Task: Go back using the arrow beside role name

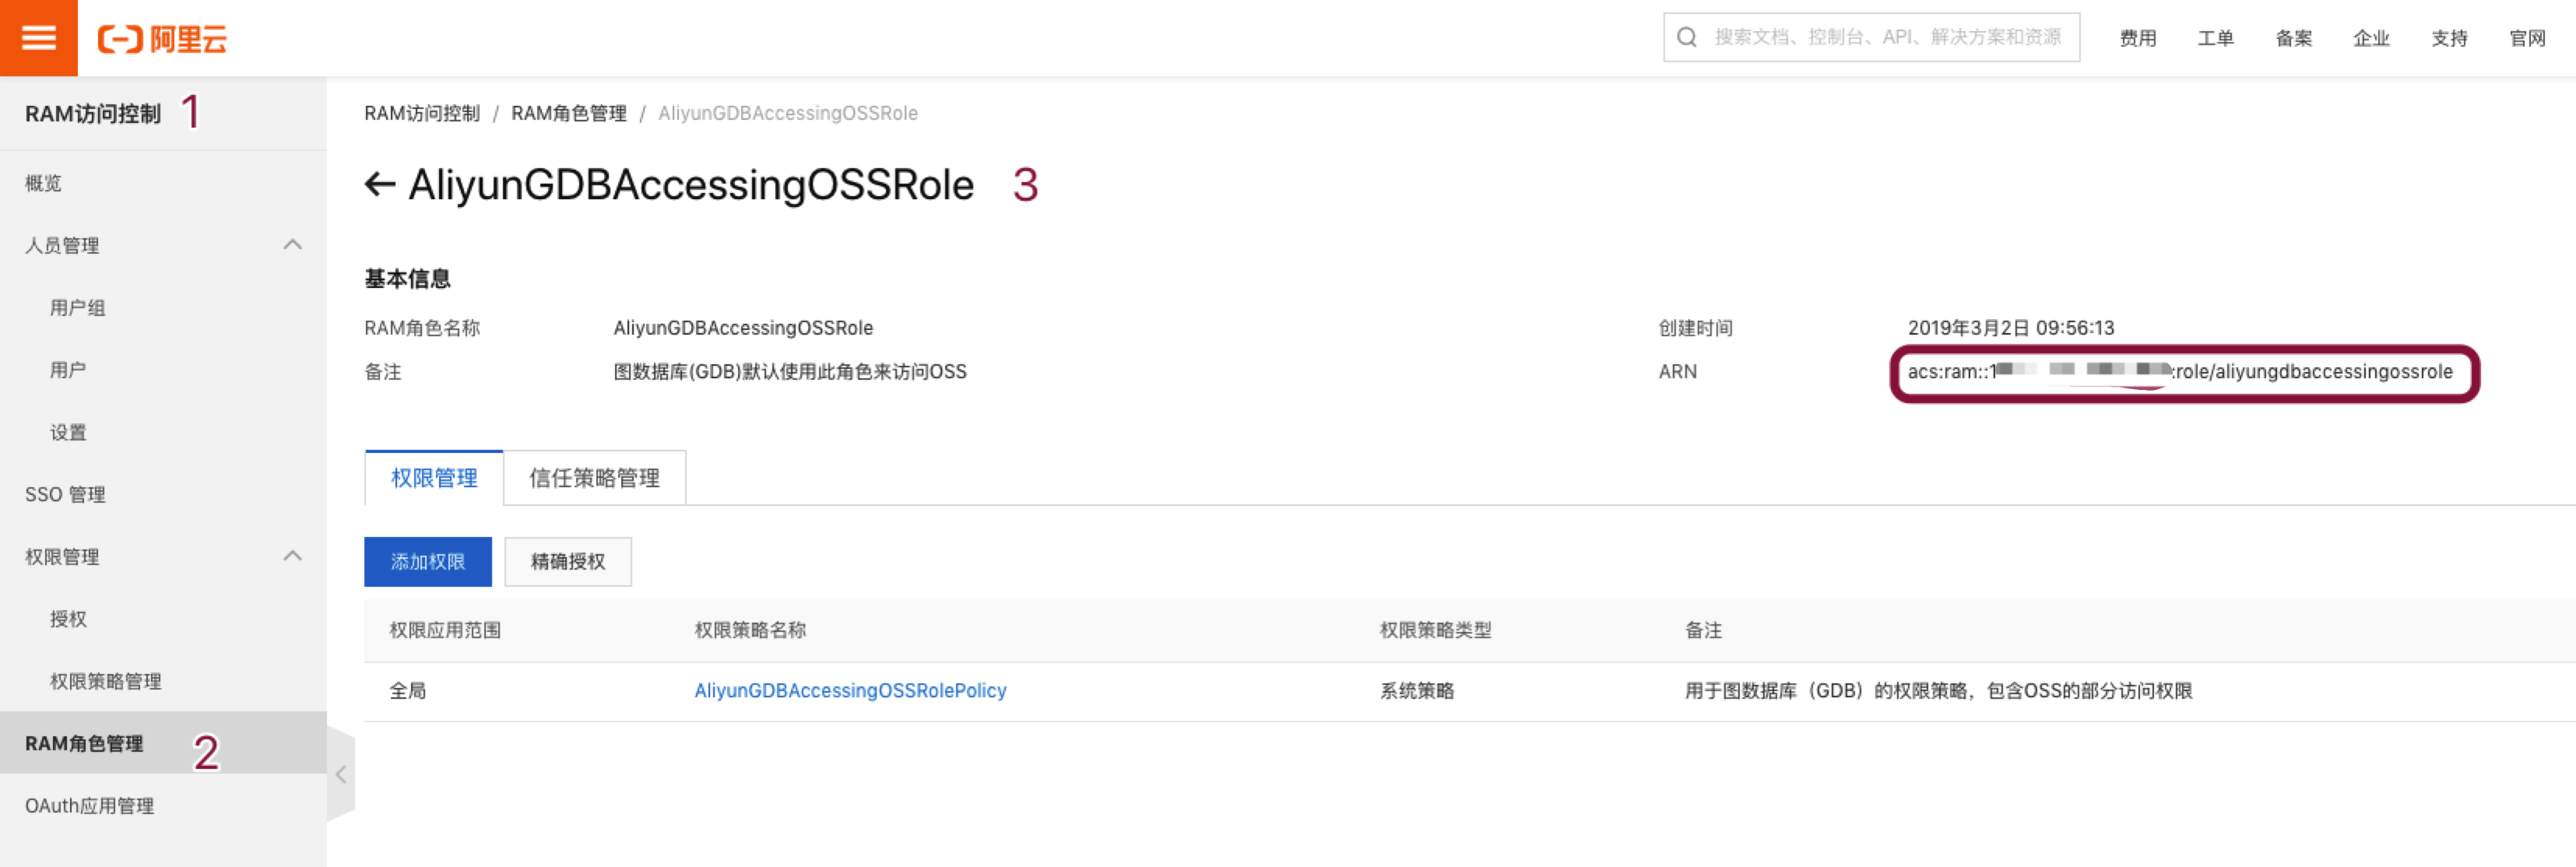Action: tap(379, 184)
